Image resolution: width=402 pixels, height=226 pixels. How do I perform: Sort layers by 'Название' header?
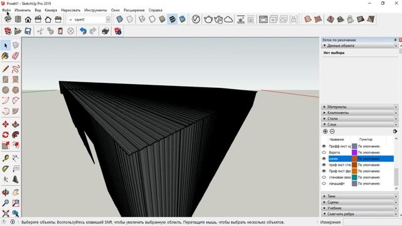(337, 139)
